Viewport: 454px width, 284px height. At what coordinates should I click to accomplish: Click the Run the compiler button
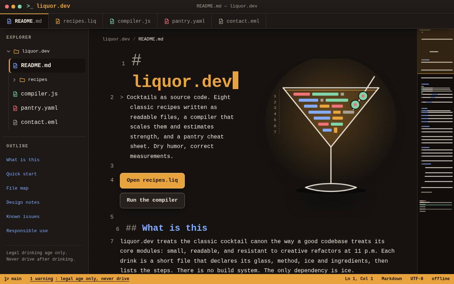coord(152,201)
